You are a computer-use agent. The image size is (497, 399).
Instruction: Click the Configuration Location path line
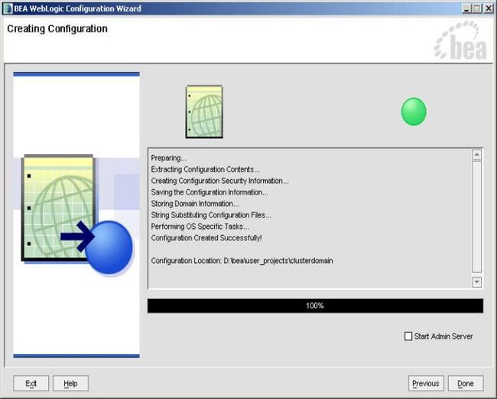pyautogui.click(x=242, y=260)
